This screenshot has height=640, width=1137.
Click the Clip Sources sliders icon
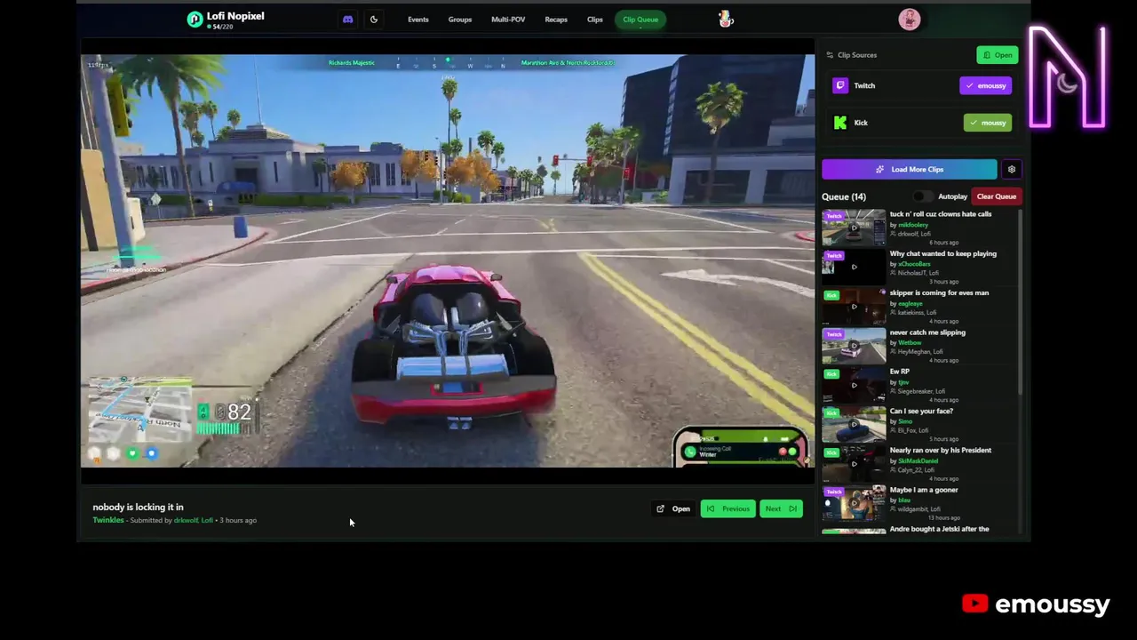click(830, 55)
